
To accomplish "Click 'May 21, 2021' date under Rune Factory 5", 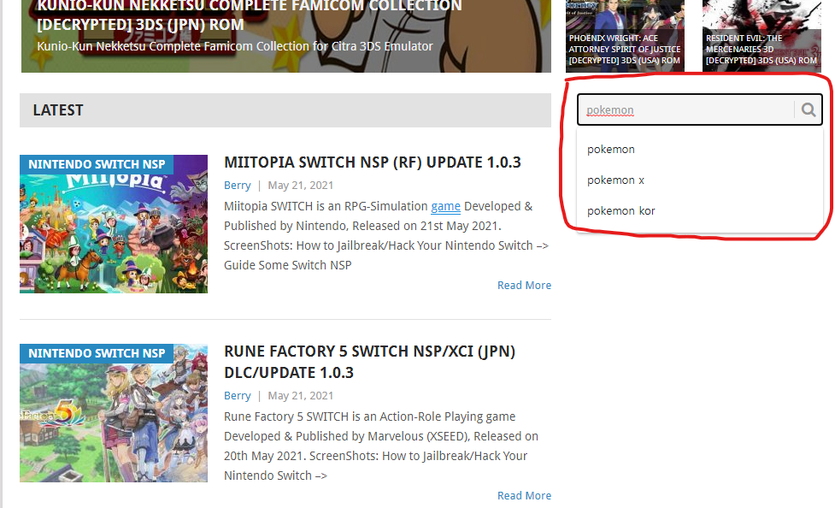I will click(300, 396).
